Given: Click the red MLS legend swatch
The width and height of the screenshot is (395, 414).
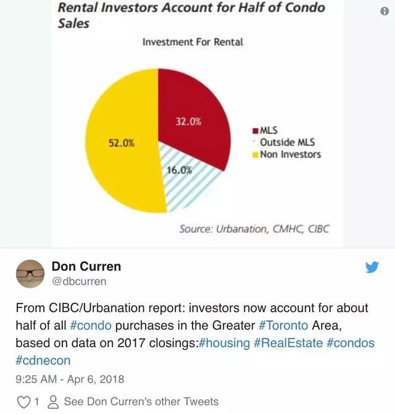Looking at the screenshot, I should click(x=254, y=130).
